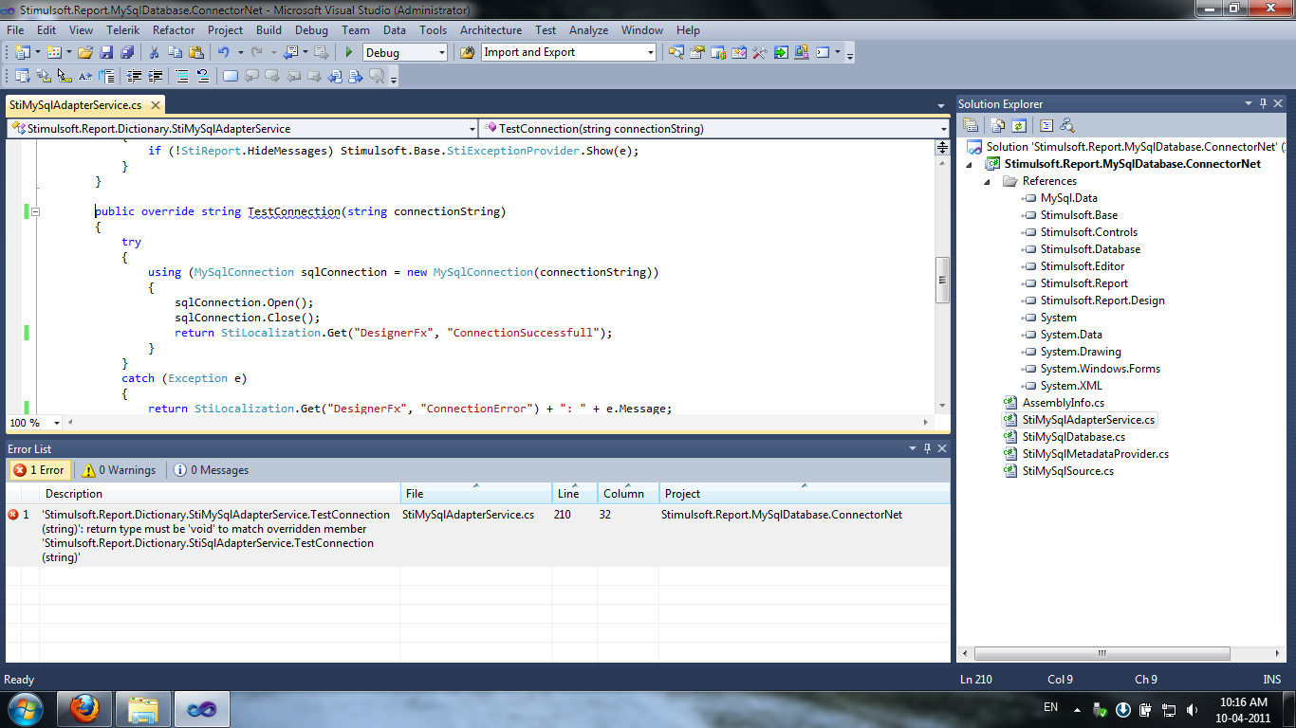Open the Telerik menu

tap(124, 30)
